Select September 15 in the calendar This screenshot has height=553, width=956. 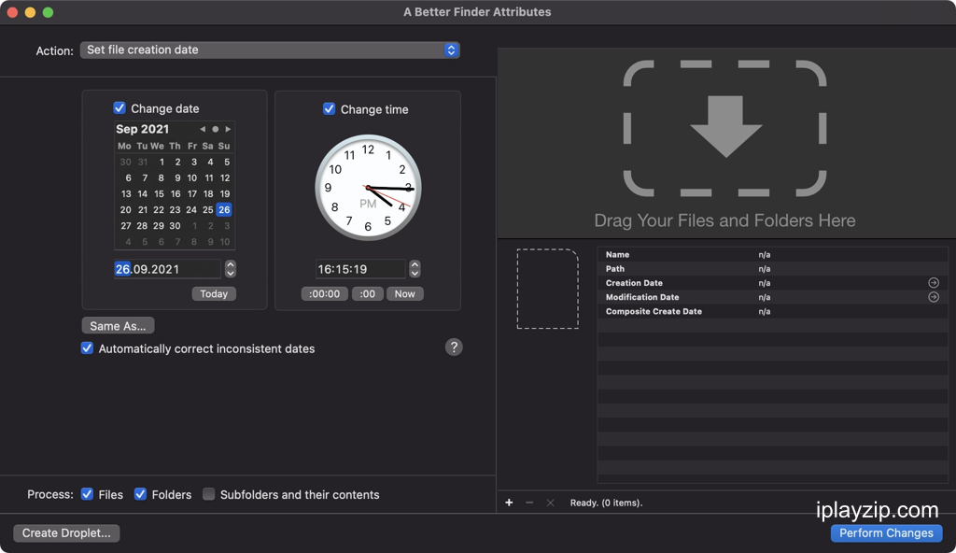pyautogui.click(x=159, y=193)
